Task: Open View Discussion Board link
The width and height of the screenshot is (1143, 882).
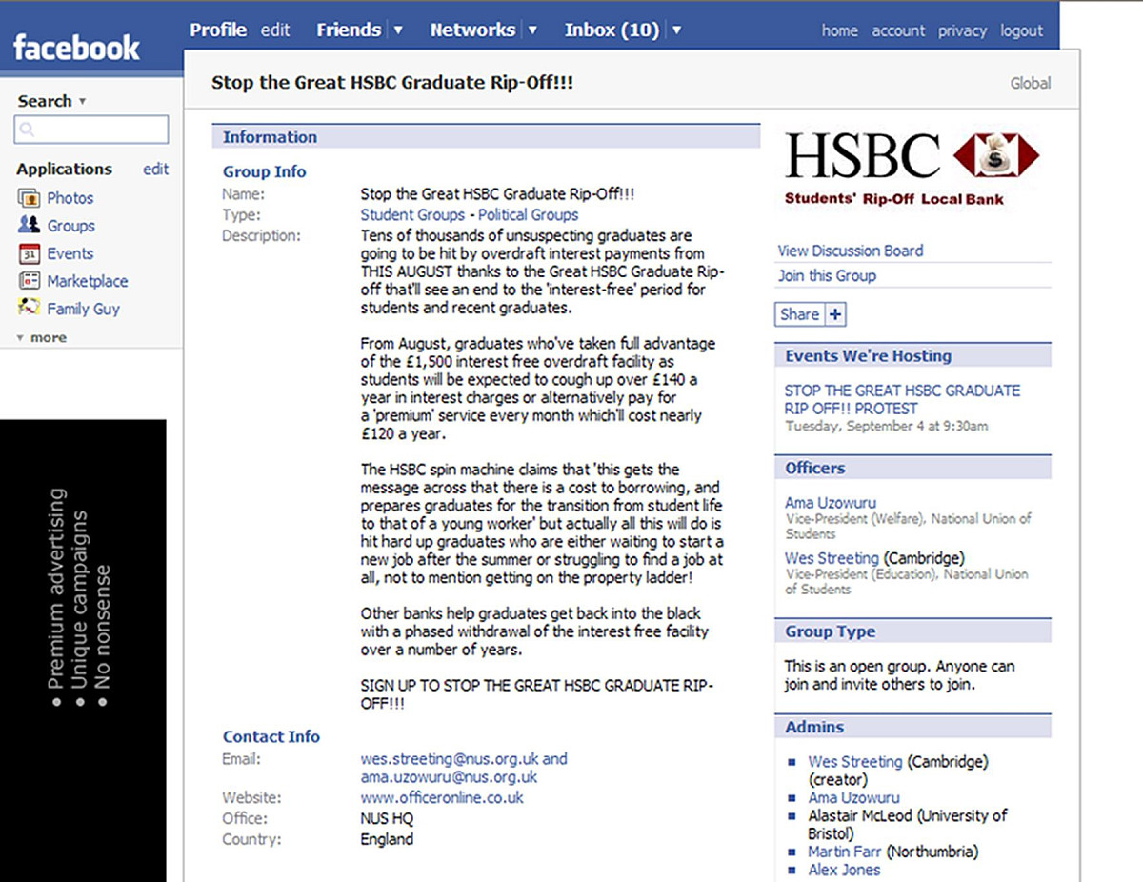Action: [x=851, y=251]
